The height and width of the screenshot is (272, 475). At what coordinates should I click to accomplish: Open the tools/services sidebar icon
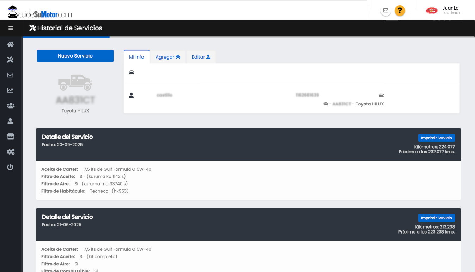(x=10, y=60)
